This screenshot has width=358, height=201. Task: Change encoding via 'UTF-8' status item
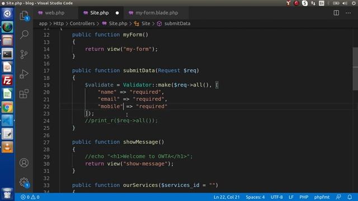click(276, 197)
